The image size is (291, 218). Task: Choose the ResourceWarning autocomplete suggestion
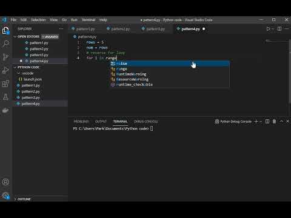(x=170, y=79)
